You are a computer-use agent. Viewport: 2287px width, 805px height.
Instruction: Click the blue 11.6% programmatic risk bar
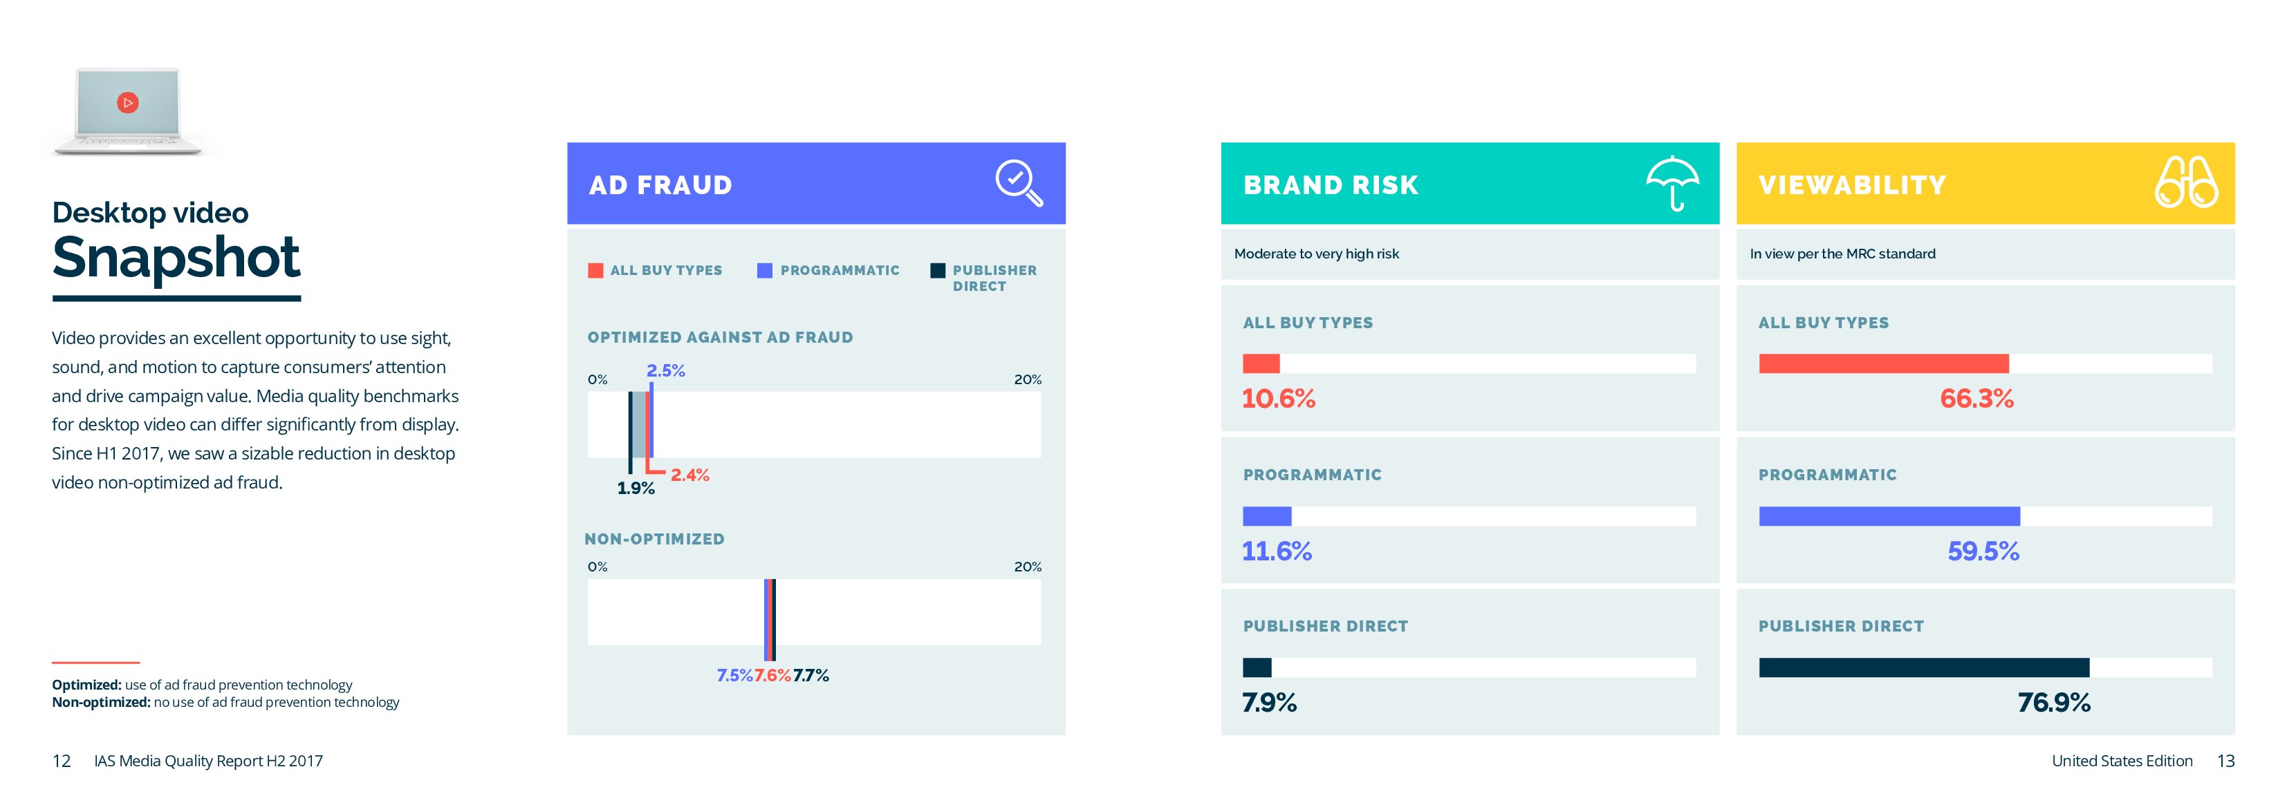[x=1267, y=517]
